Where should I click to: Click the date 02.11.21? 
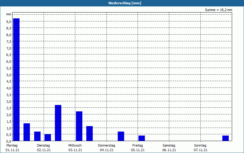[44, 150]
